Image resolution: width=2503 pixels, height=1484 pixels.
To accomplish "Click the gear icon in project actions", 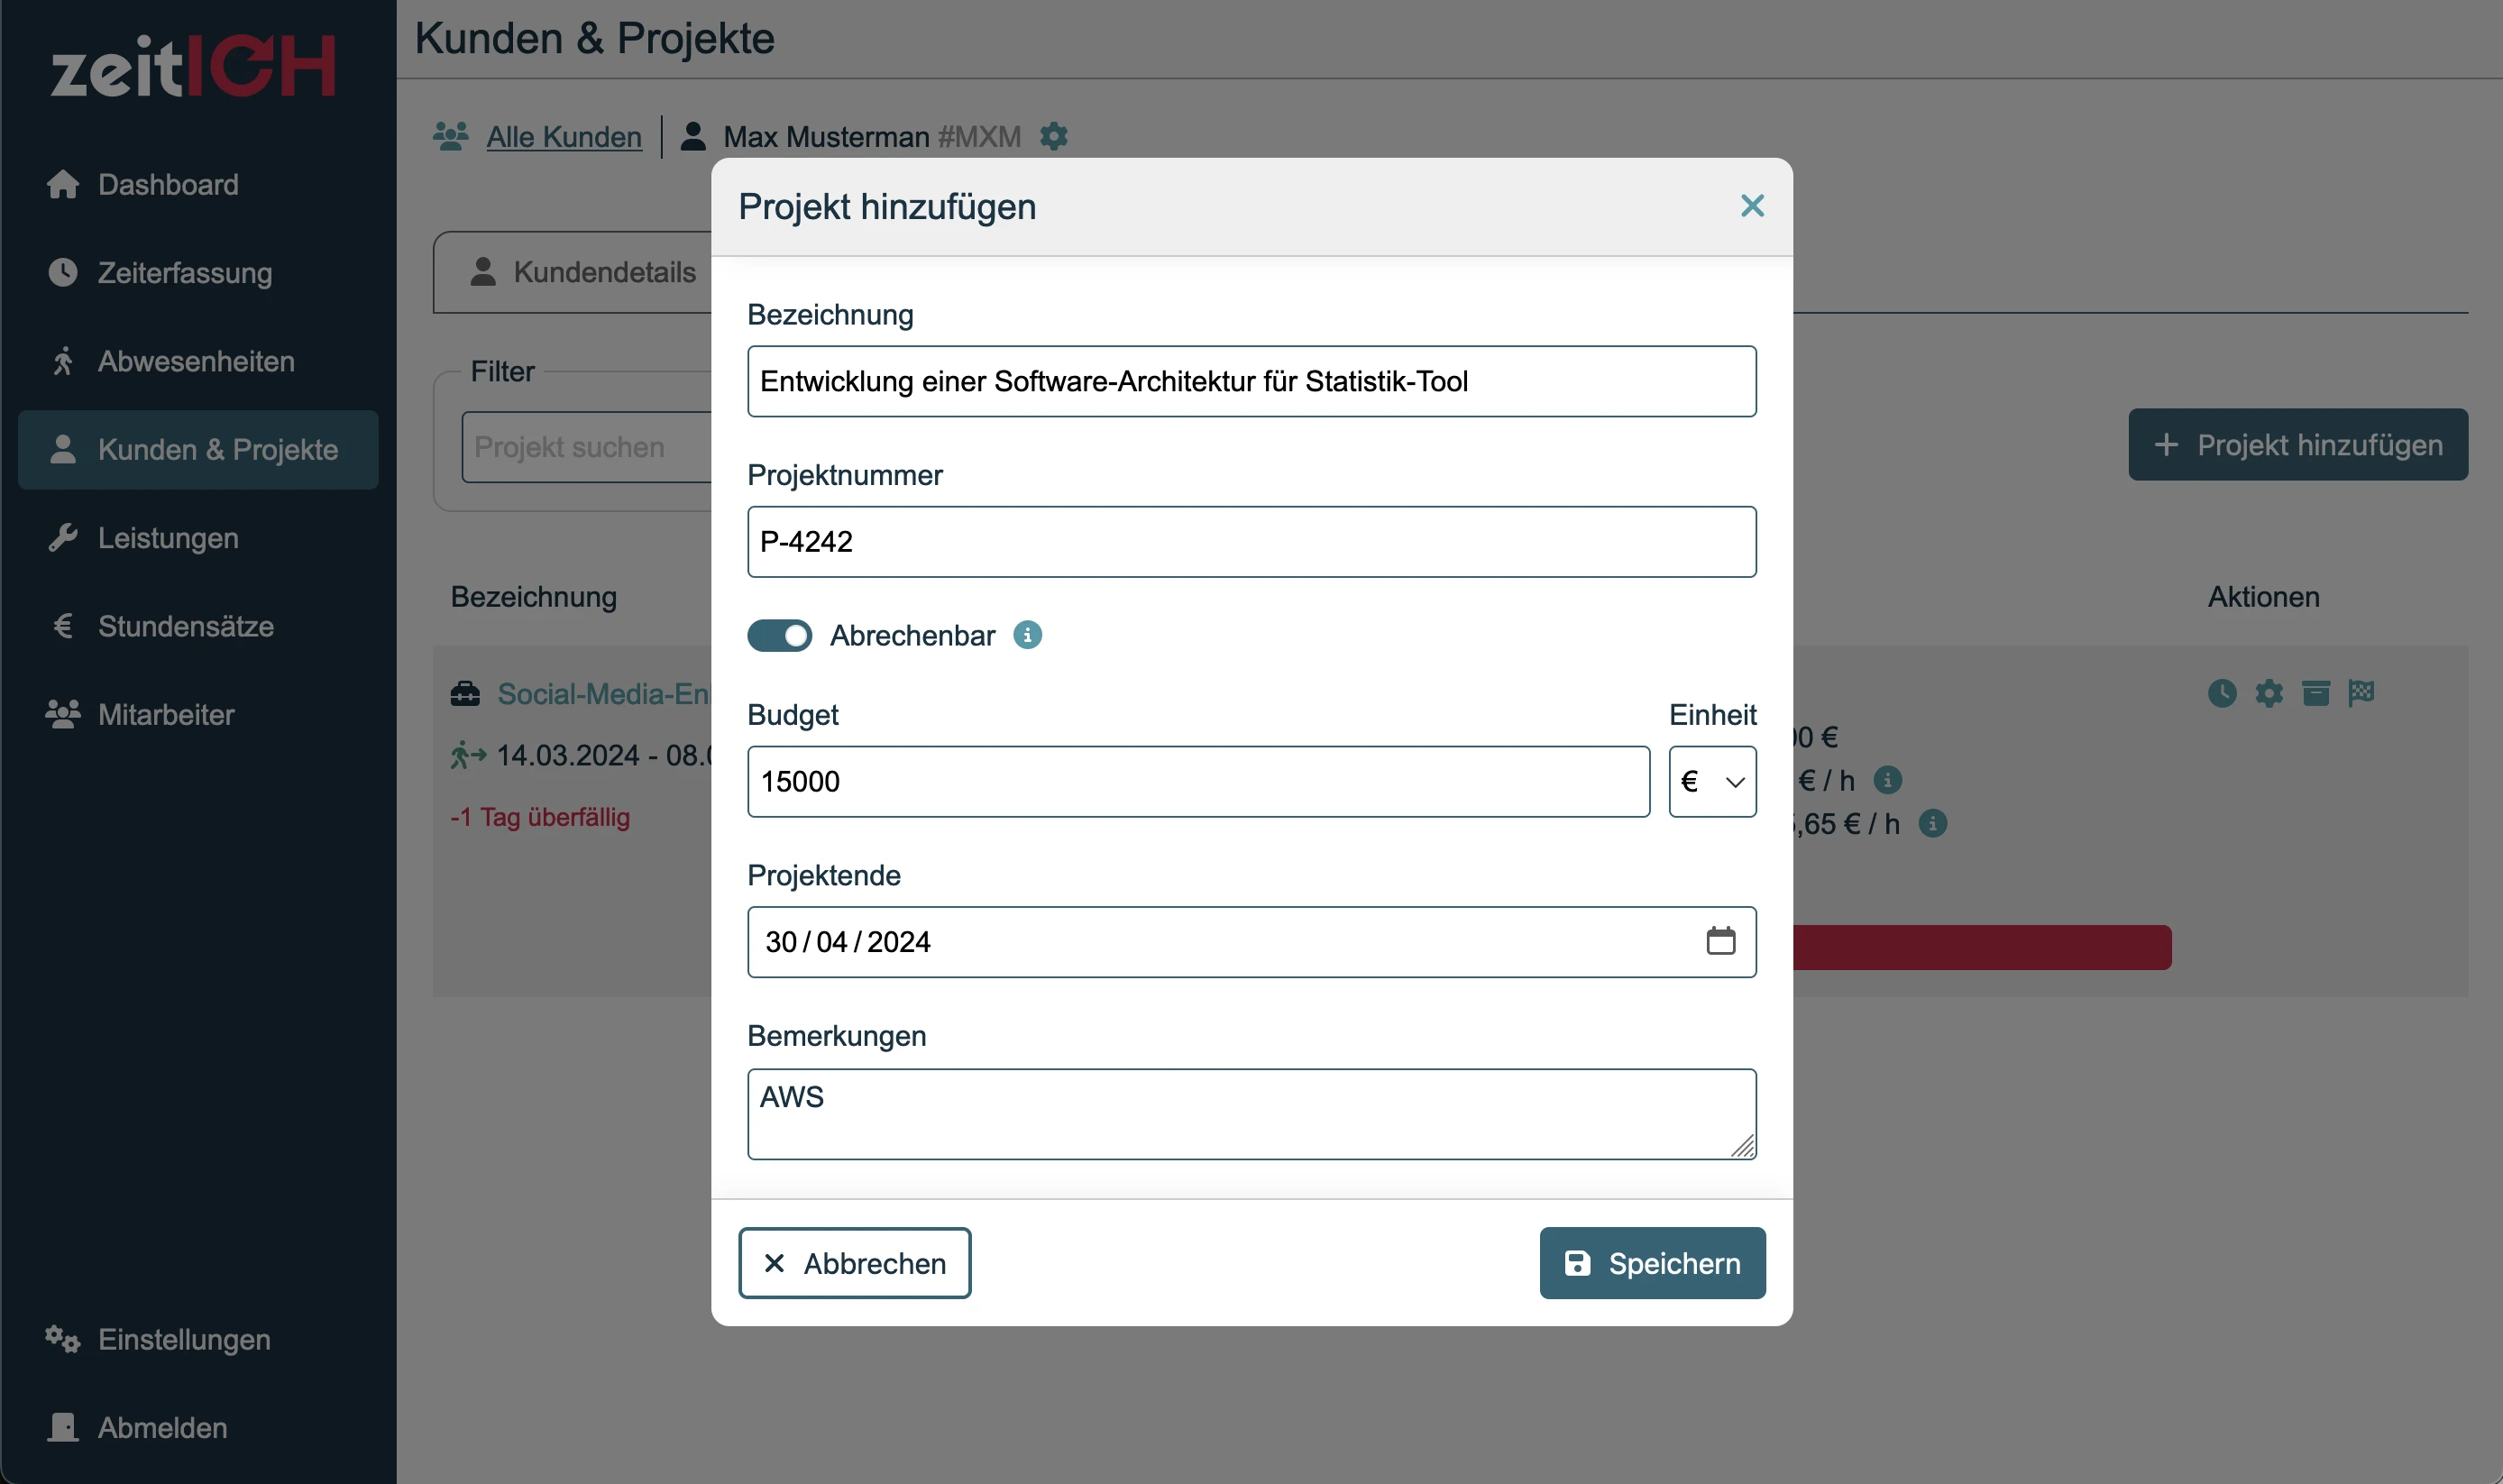I will (2269, 692).
